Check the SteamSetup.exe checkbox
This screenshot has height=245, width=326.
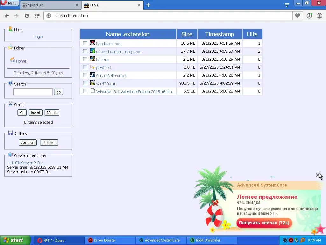85,75
